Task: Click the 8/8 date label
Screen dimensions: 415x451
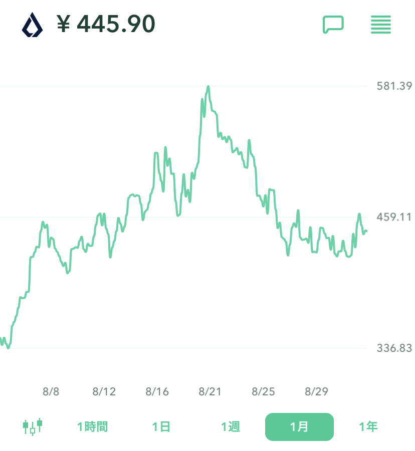Action: point(51,391)
